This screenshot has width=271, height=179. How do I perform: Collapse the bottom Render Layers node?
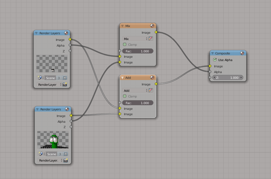coord(37,109)
